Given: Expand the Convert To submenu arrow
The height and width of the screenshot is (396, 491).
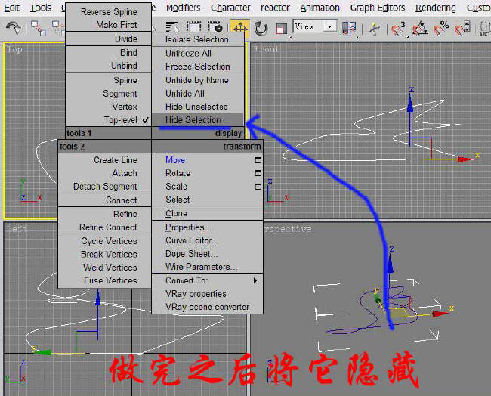Looking at the screenshot, I should click(255, 280).
